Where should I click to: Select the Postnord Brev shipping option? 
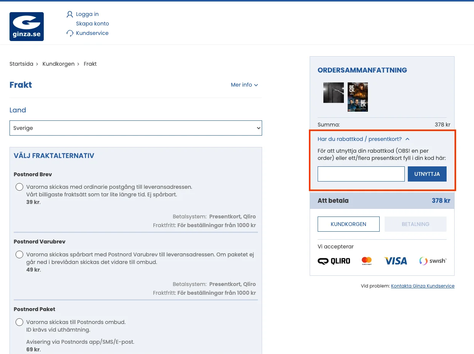19,187
